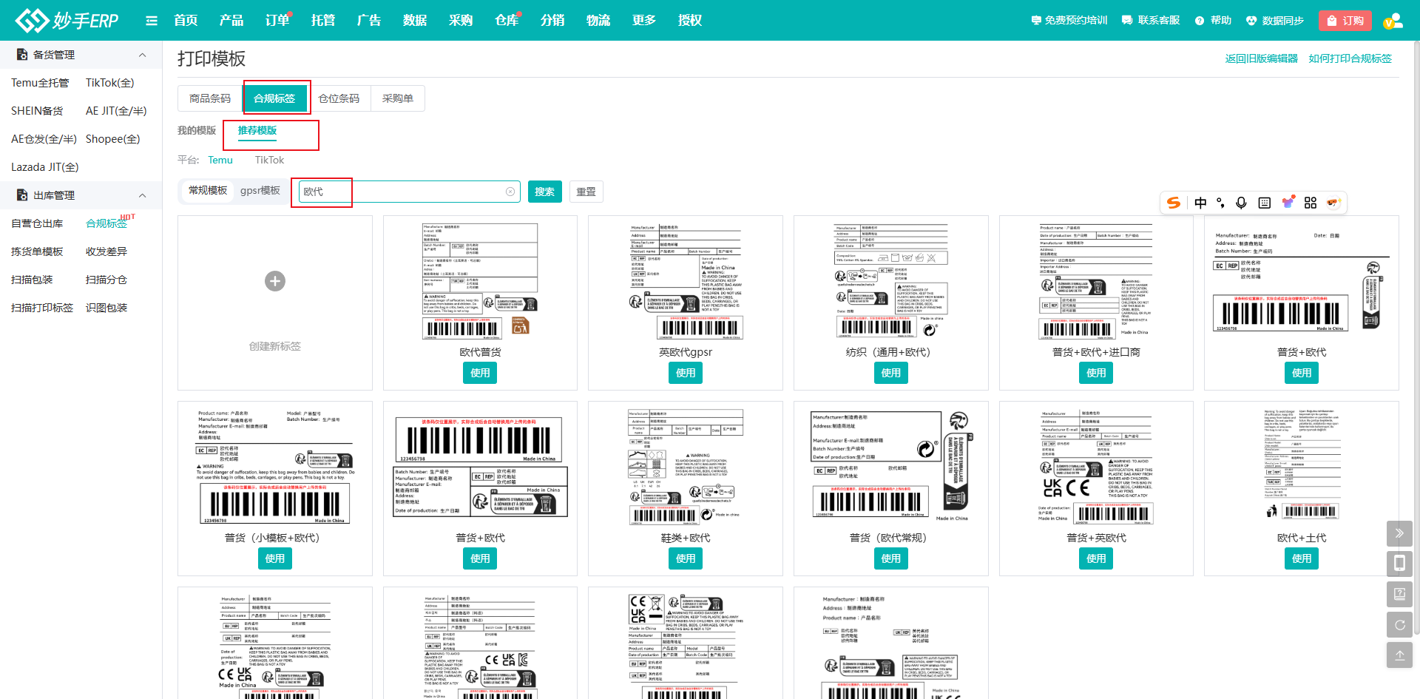Image resolution: width=1420 pixels, height=699 pixels.
Task: Click the hamburger menu icon beside the logo
Action: click(x=152, y=21)
